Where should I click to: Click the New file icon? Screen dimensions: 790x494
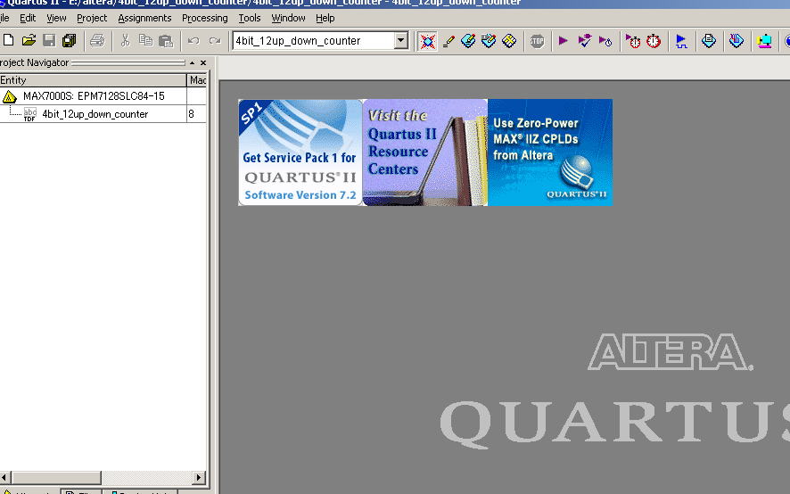click(8, 40)
